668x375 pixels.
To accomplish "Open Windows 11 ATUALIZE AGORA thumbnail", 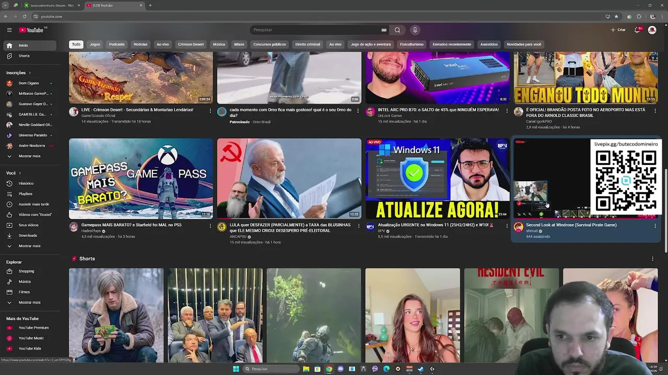I will [x=437, y=179].
